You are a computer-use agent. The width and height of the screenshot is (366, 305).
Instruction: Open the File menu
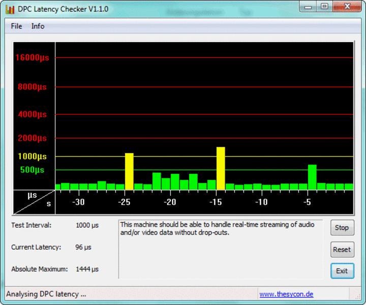coord(16,26)
